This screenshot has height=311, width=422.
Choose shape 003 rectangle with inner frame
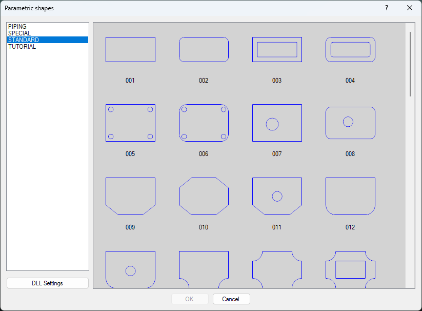pyautogui.click(x=277, y=49)
